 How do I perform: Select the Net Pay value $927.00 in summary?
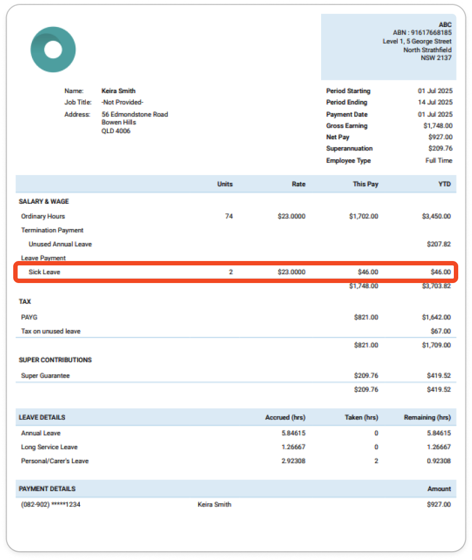point(441,137)
